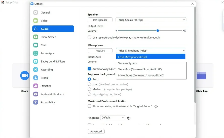Select High background noise suppression
This screenshot has width=224, height=138.
pos(89,94)
